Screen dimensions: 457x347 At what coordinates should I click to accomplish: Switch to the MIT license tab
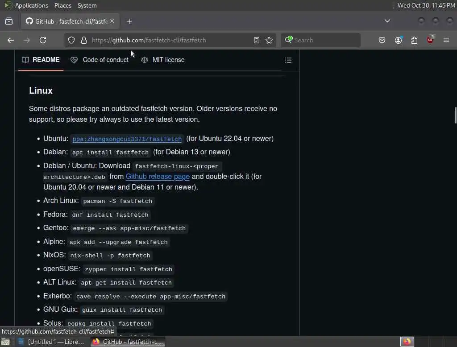click(x=162, y=60)
